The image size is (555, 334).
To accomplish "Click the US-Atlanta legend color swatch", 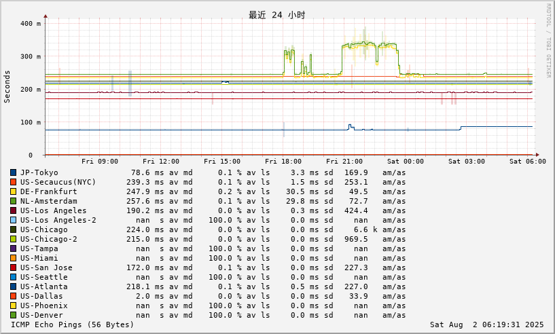I will [x=14, y=286].
